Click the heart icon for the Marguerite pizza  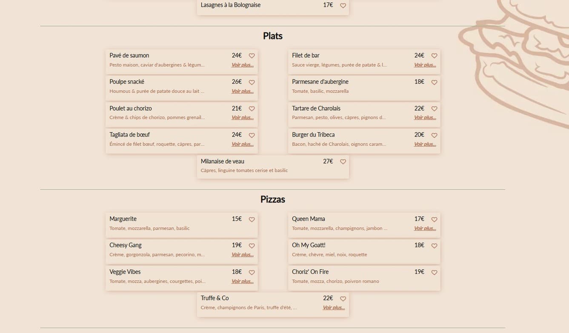252,219
